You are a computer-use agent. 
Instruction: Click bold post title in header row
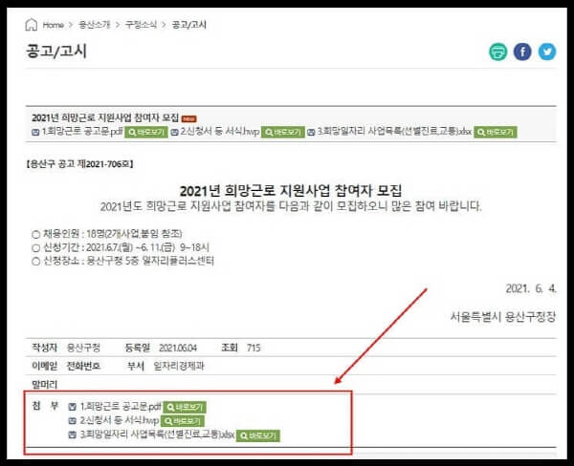[x=105, y=117]
